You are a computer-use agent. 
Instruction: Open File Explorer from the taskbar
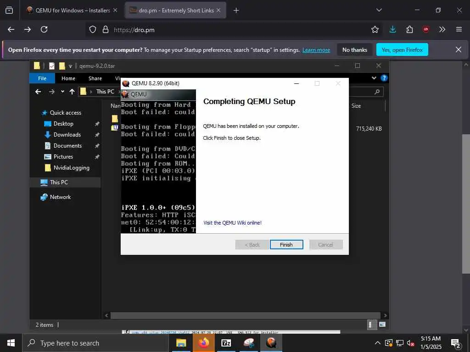181,343
